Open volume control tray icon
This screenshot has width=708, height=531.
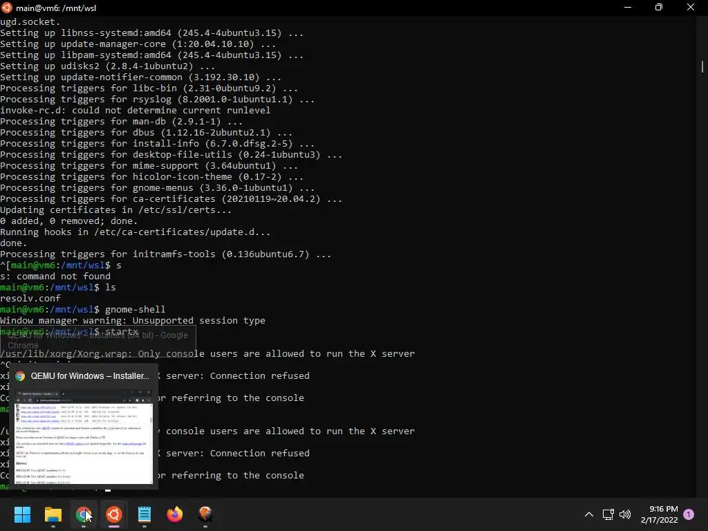(625, 514)
